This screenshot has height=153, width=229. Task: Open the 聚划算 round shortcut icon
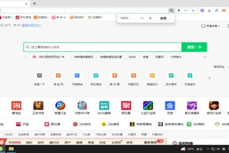114,76
